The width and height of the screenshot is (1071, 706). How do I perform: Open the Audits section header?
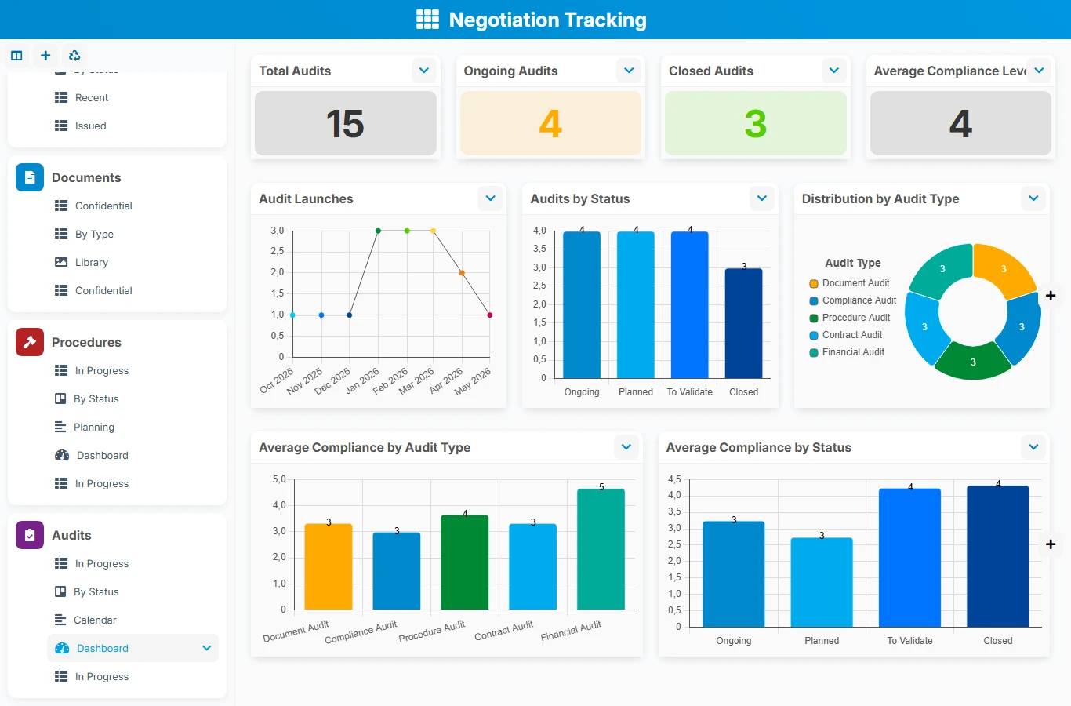(71, 535)
